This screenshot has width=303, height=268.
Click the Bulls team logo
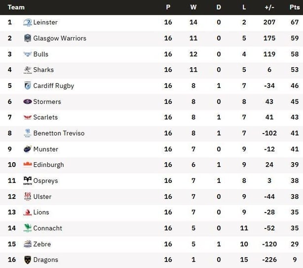28,54
